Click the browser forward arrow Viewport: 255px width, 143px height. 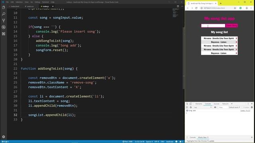(192, 8)
